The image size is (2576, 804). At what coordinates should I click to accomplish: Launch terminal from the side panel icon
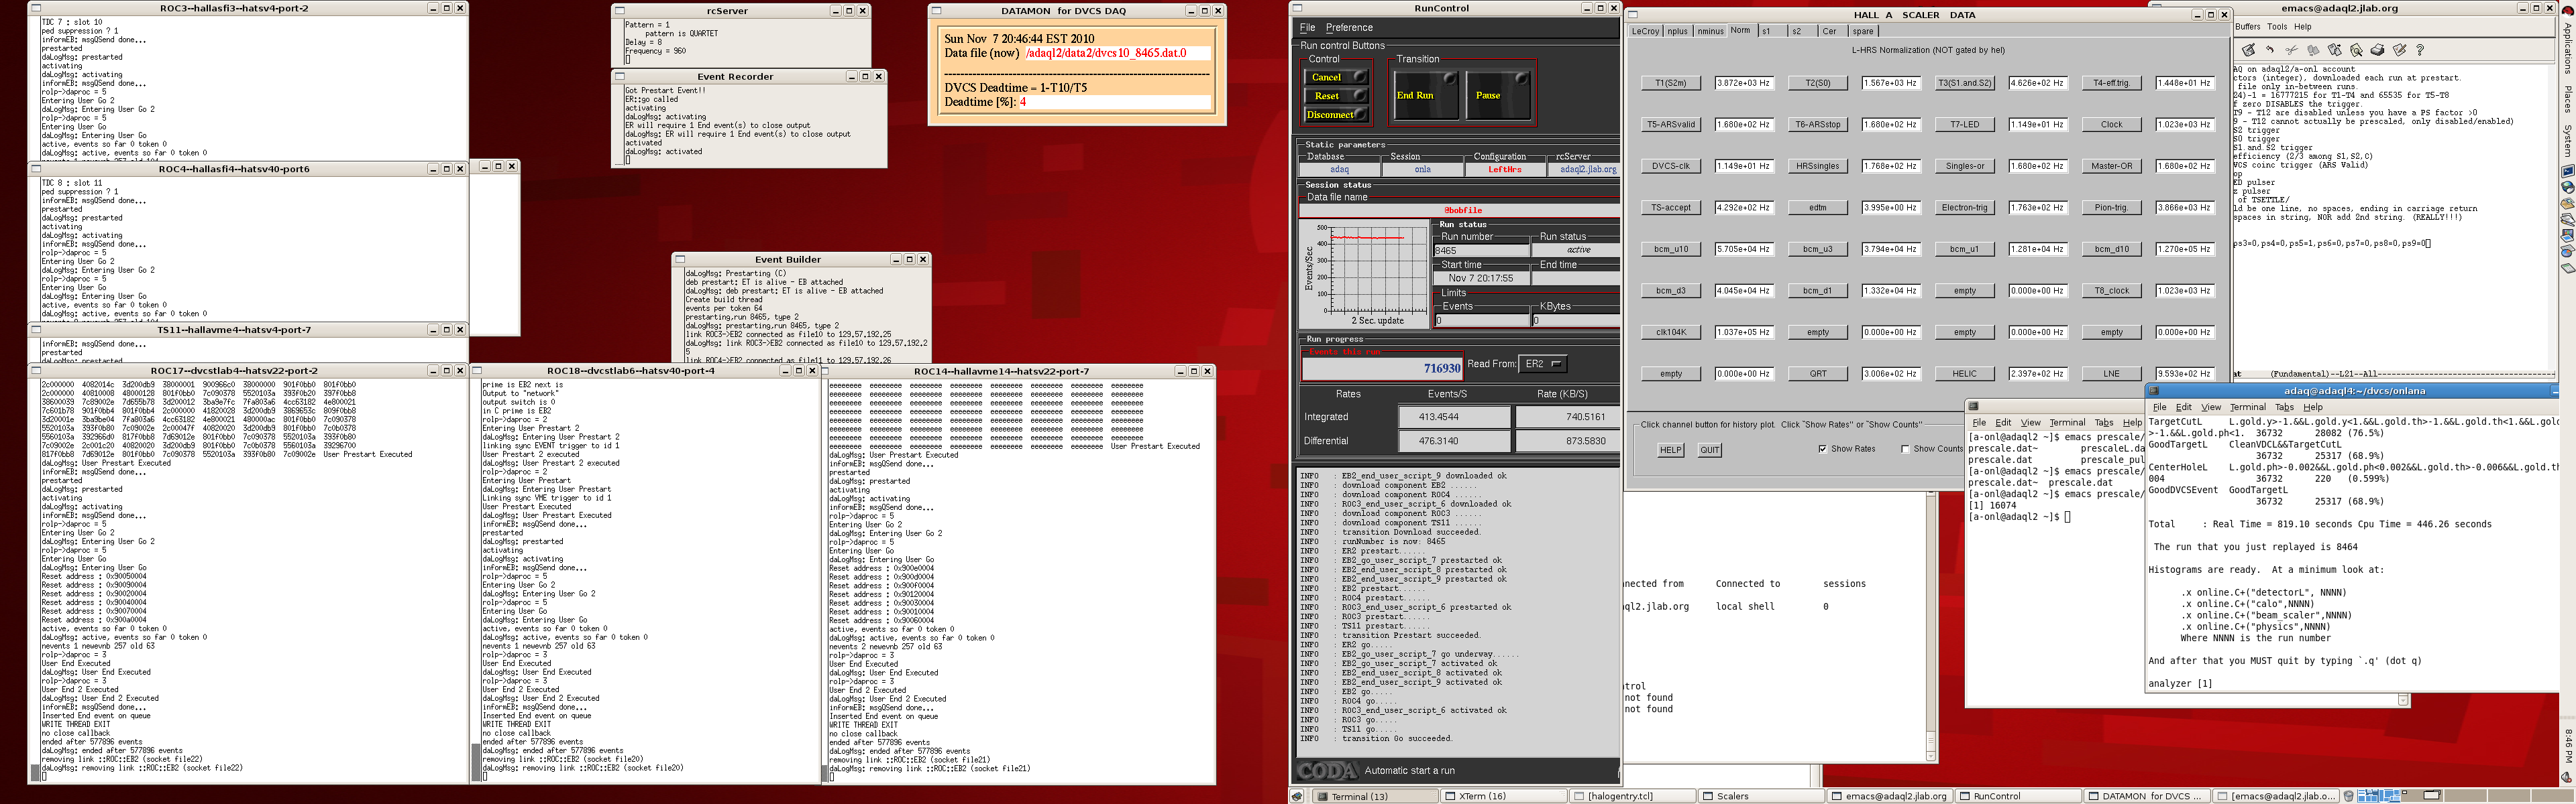(2567, 171)
